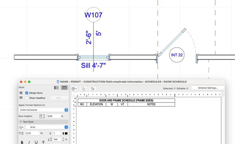The image size is (235, 144).
Task: Click the select-in-2D overlapping squares icon
Action: pyautogui.click(x=83, y=88)
